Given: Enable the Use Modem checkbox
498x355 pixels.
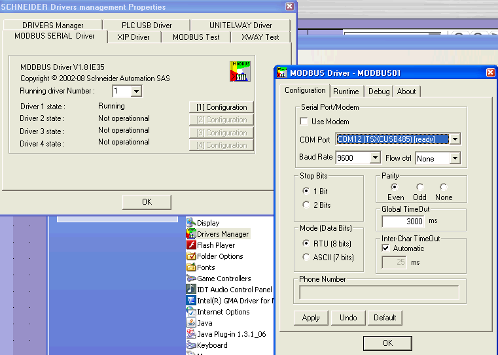Looking at the screenshot, I should click(304, 121).
